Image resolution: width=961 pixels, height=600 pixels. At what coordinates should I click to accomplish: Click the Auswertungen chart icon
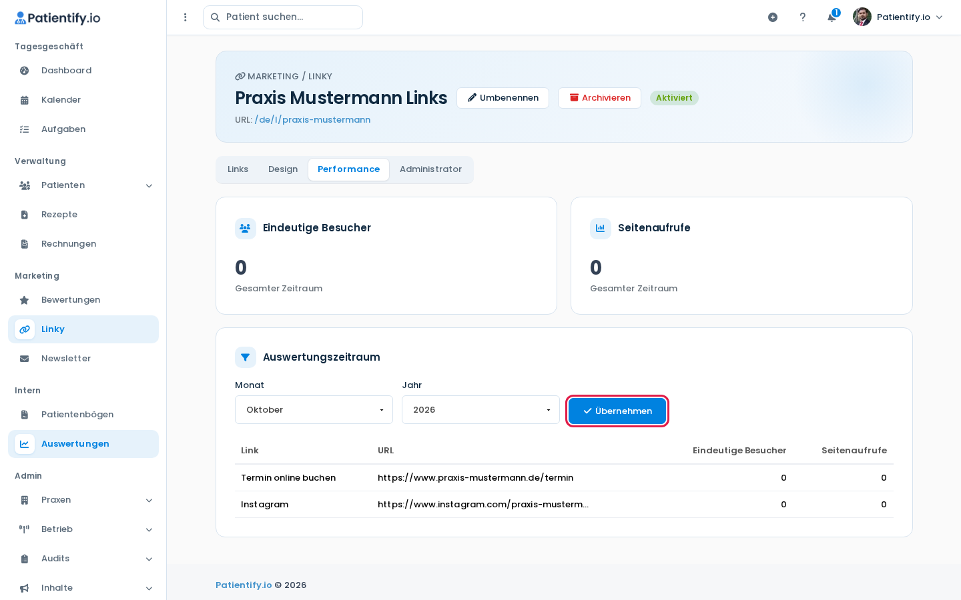click(x=25, y=444)
